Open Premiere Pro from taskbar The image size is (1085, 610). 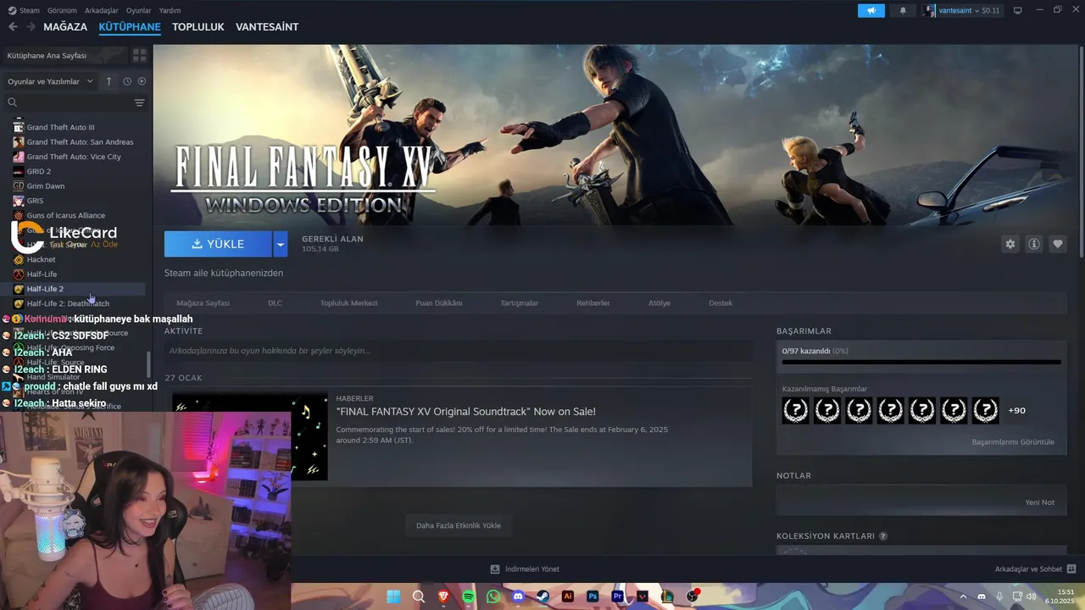(x=617, y=596)
